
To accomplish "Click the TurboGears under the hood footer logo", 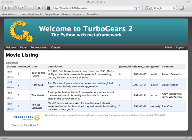I will [27, 118].
